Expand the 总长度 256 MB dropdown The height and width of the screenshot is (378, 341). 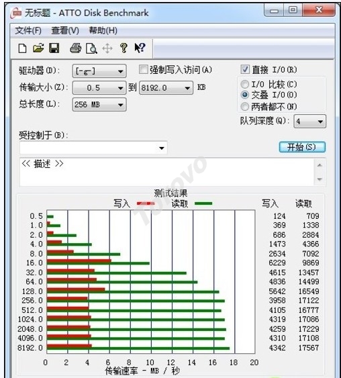[99, 105]
